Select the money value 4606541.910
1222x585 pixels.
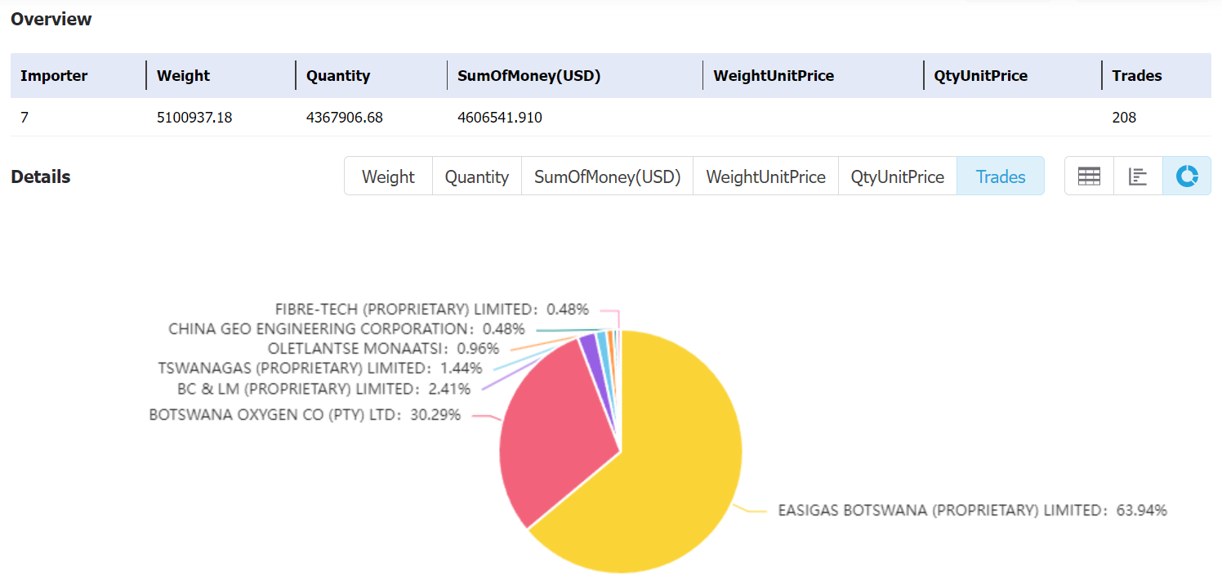(x=500, y=118)
